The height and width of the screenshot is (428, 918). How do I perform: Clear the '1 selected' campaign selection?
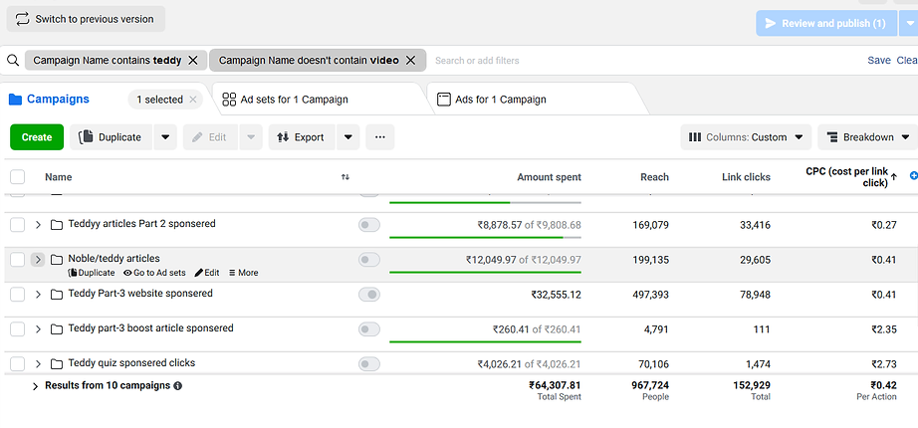click(x=193, y=100)
